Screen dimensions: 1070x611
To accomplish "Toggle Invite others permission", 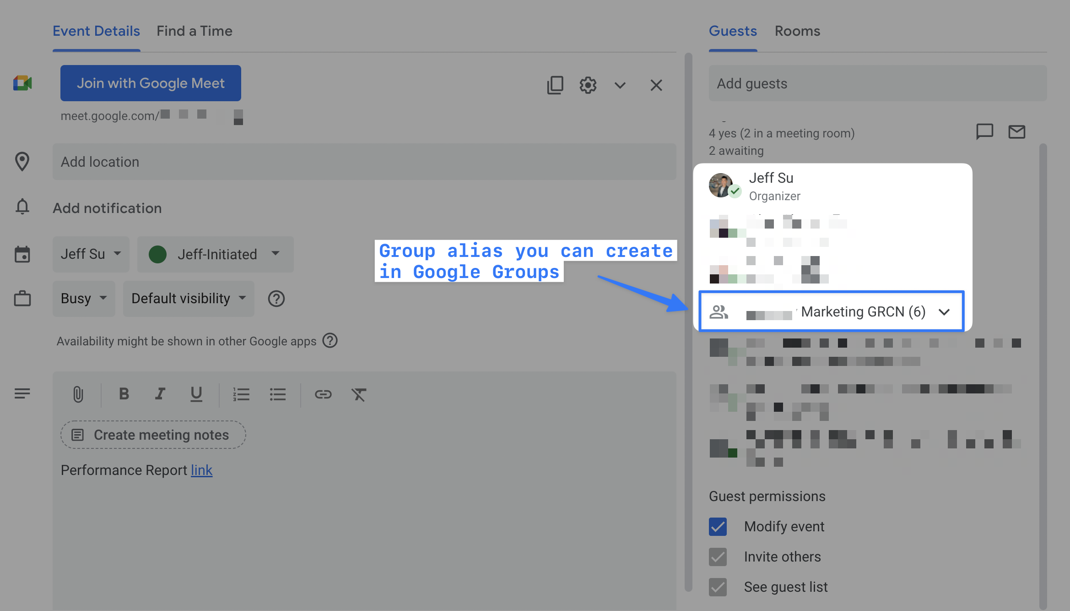I will tap(718, 557).
